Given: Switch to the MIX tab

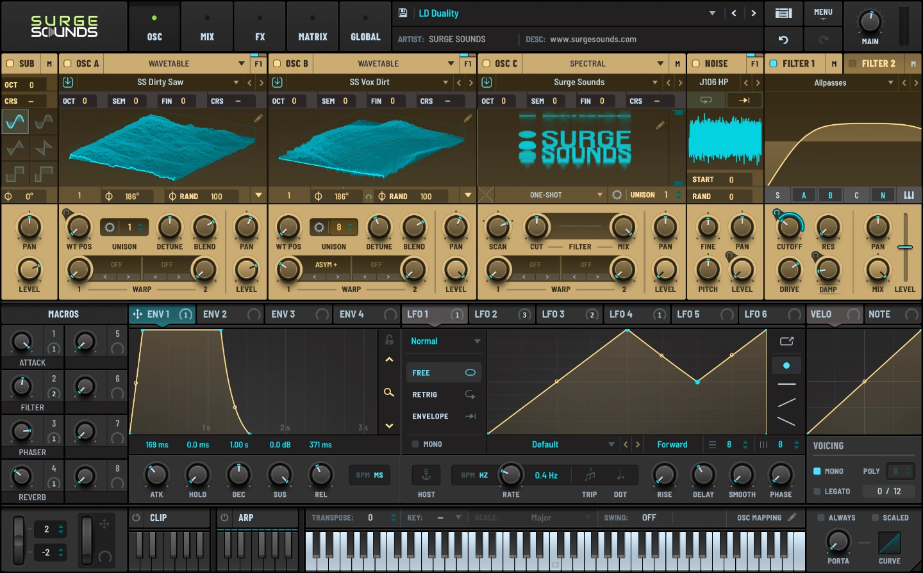Looking at the screenshot, I should 207,26.
